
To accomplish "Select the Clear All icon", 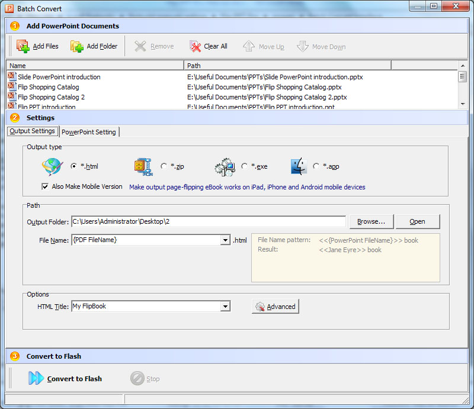I will point(196,46).
